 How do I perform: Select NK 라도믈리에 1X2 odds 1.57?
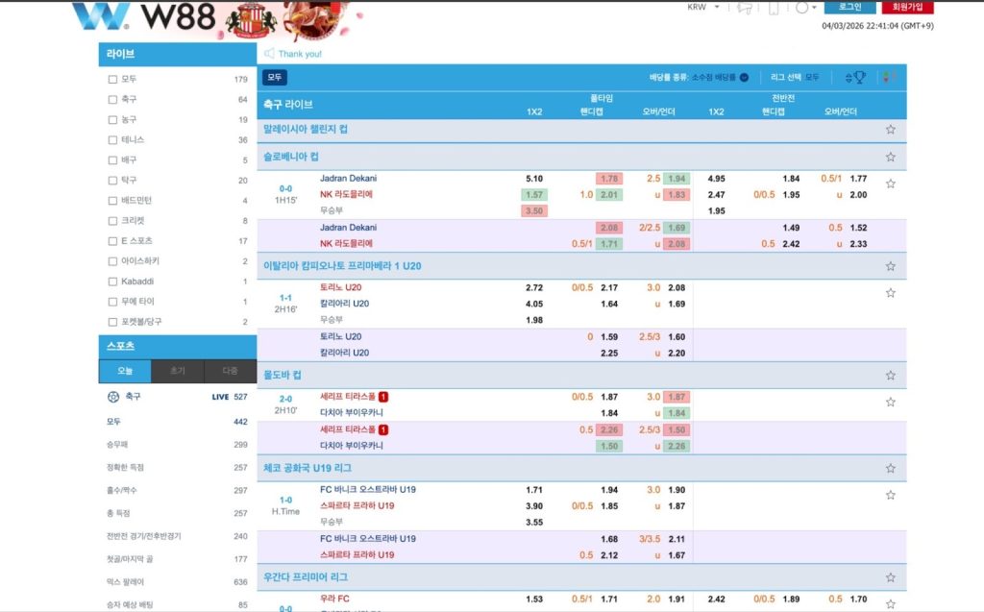point(534,195)
